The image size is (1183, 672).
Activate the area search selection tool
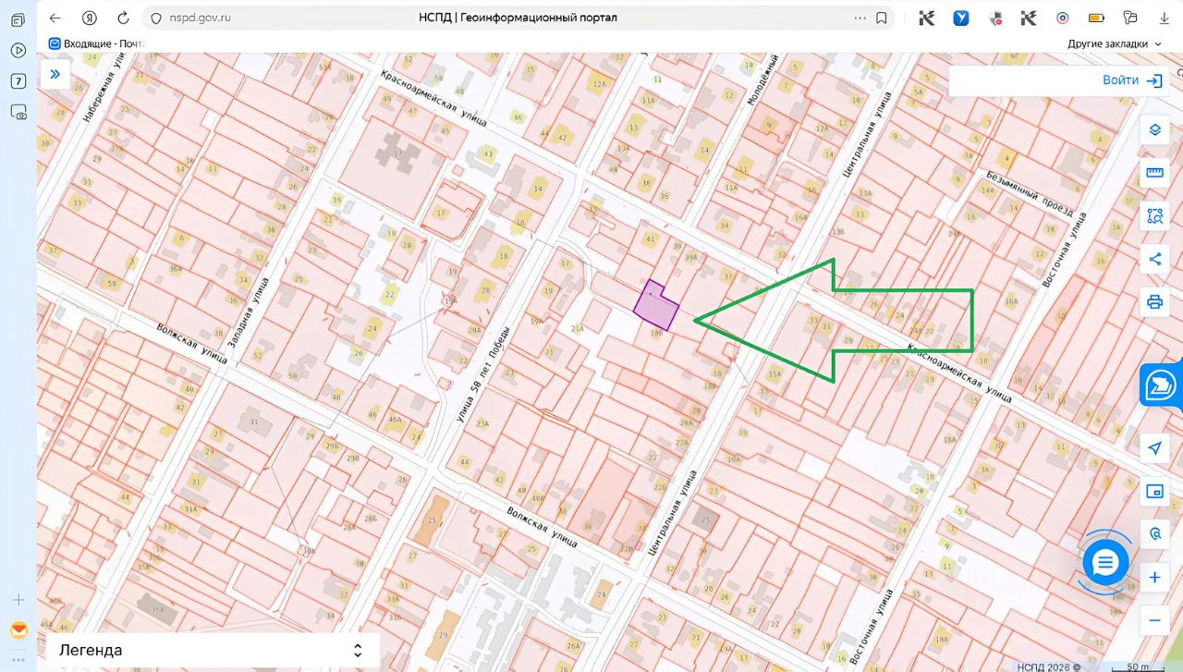point(1154,216)
